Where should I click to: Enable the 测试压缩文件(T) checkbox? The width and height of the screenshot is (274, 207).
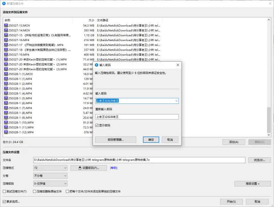point(4,192)
